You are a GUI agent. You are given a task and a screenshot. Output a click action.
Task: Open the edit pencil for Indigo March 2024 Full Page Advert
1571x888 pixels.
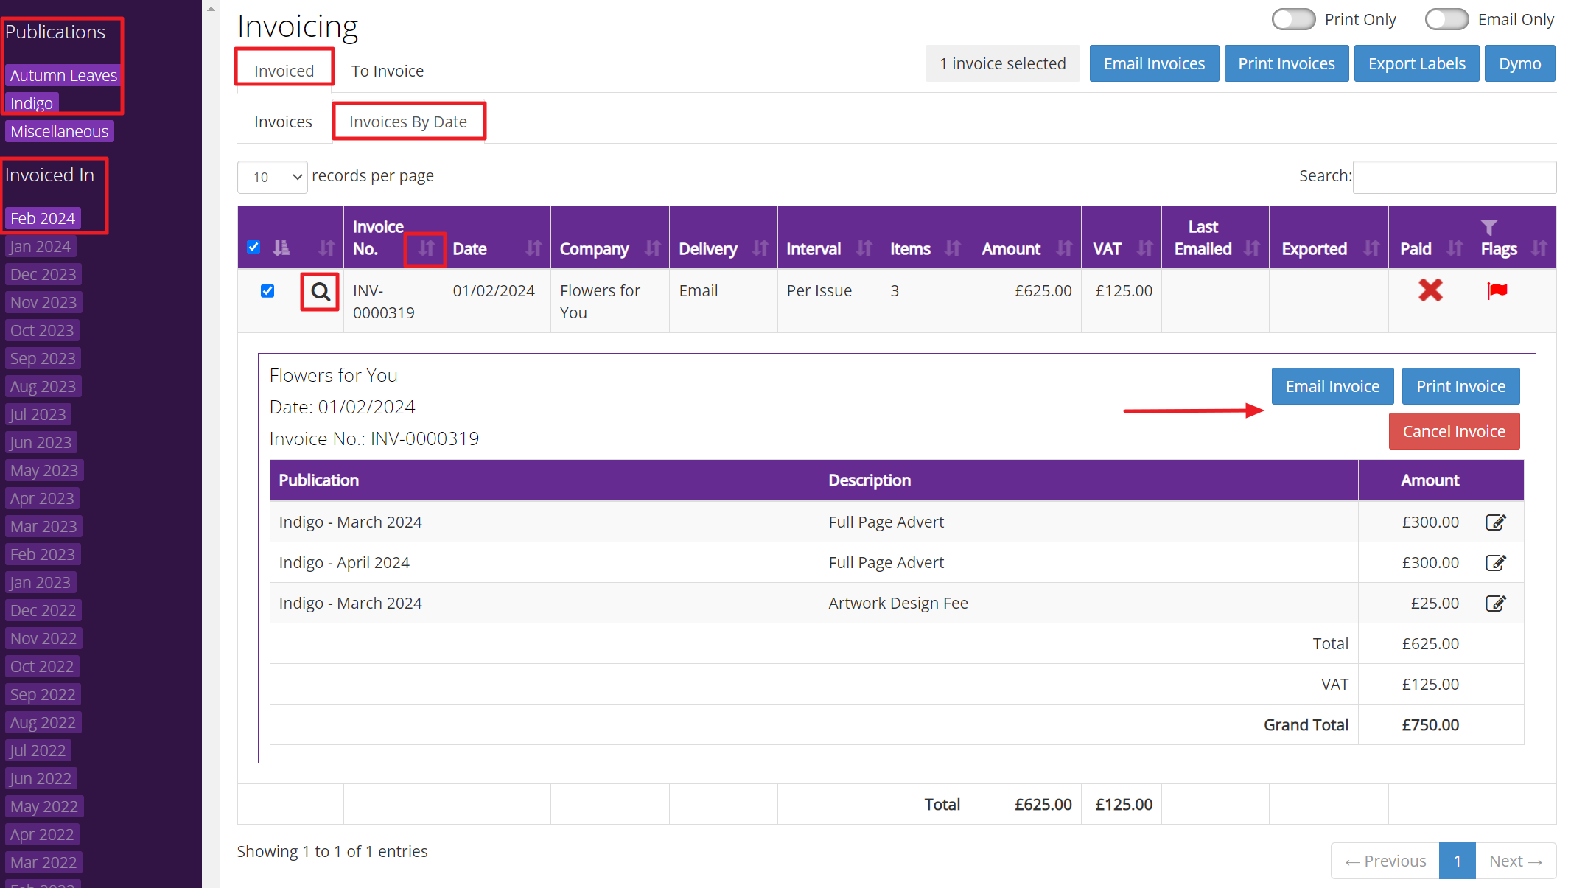pos(1496,522)
